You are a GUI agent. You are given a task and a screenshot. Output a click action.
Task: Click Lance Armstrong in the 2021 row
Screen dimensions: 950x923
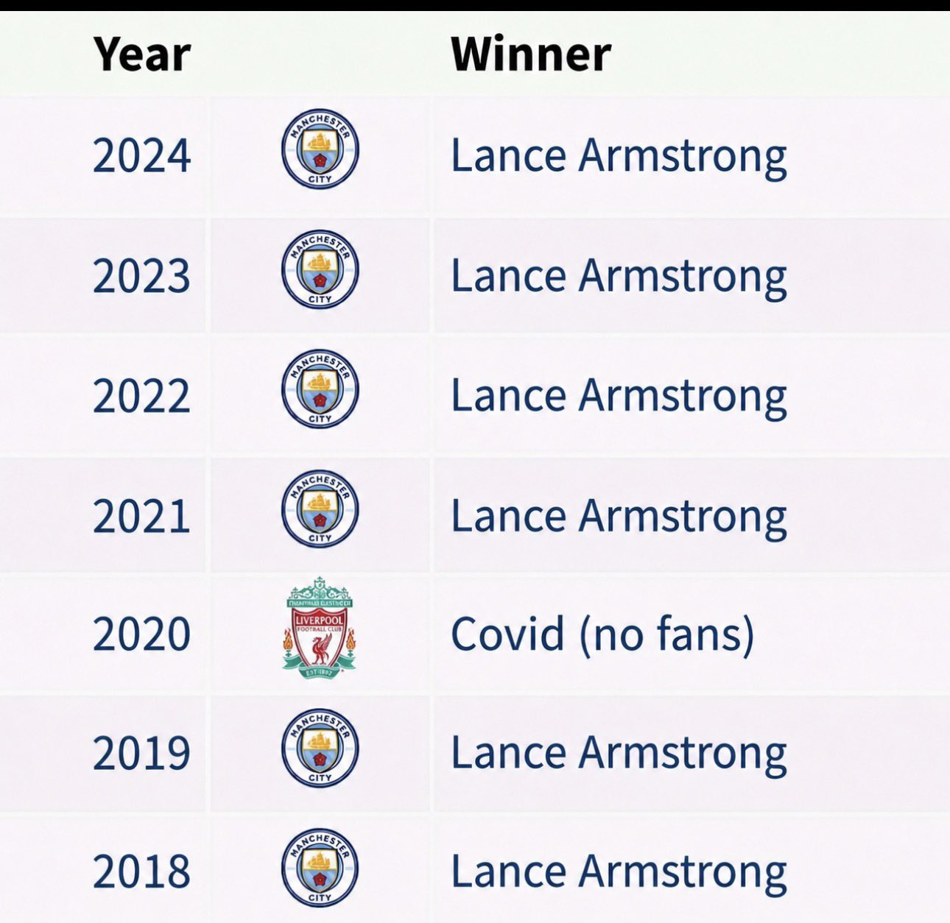(x=619, y=516)
